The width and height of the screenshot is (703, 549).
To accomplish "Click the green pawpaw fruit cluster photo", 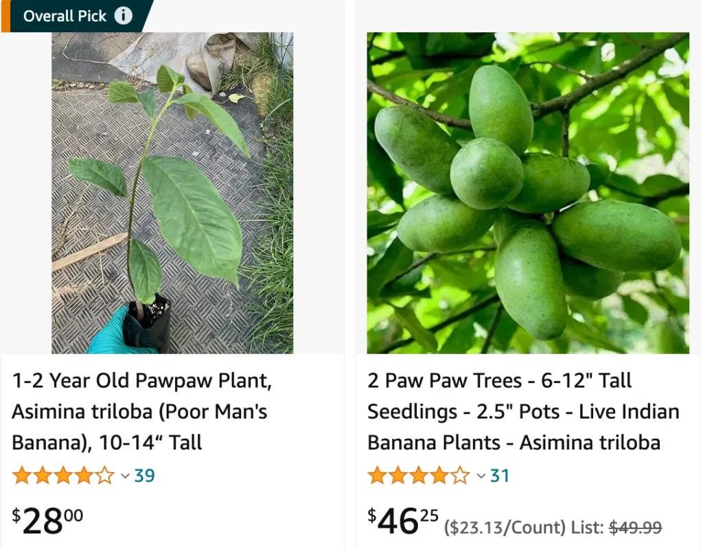I will click(x=527, y=193).
